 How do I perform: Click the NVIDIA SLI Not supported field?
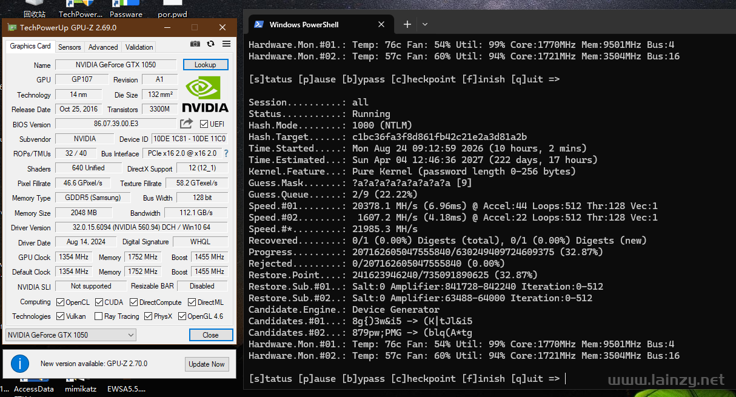(91, 286)
